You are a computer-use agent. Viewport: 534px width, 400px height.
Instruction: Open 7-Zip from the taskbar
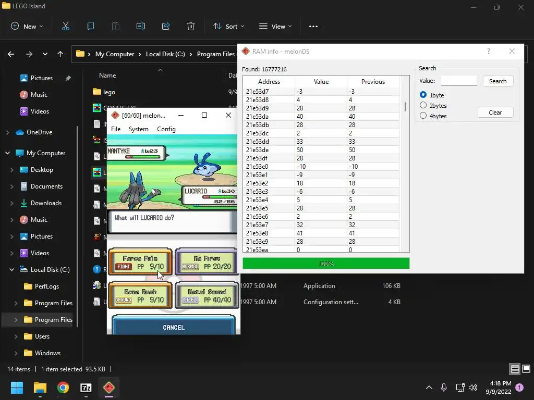(x=86, y=387)
